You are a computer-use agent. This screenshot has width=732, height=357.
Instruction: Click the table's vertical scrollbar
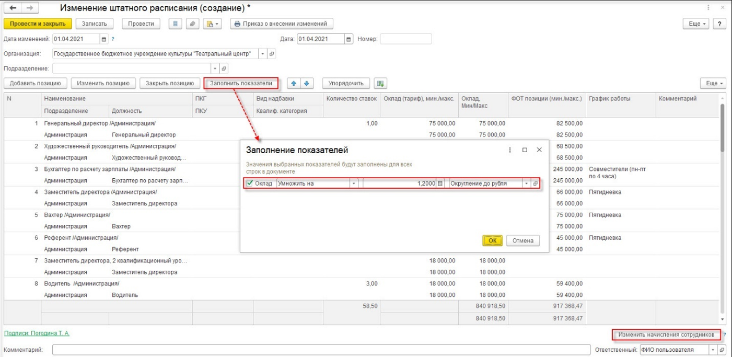pos(723,128)
